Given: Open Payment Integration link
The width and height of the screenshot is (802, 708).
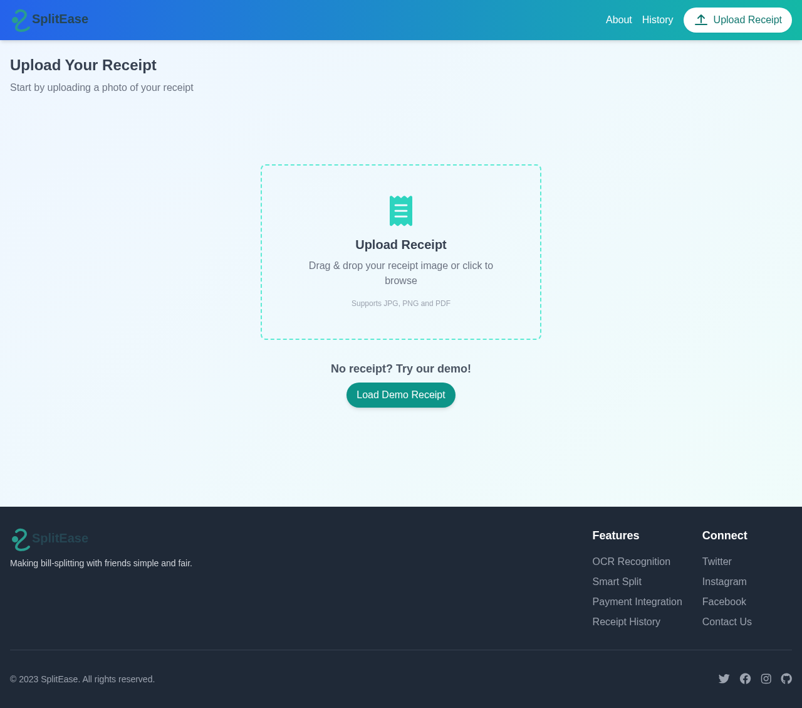Looking at the screenshot, I should pyautogui.click(x=637, y=602).
